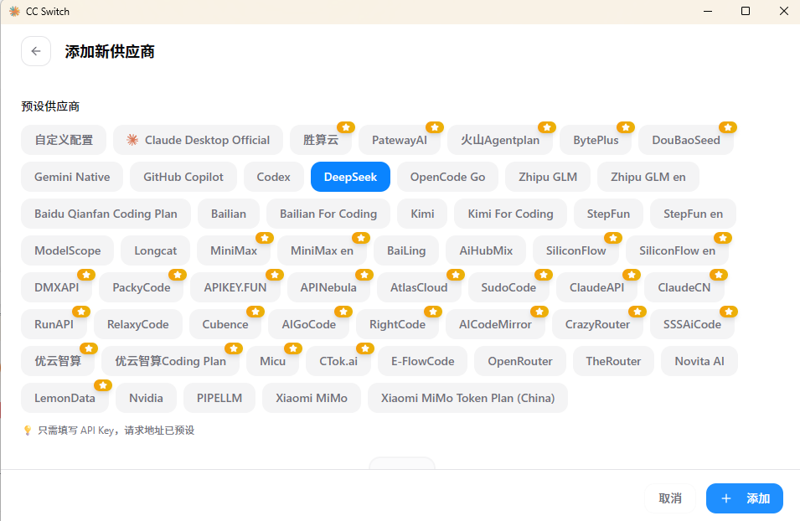Screen dimensions: 800x521
Task: Choose AICodeMirror preset
Action: [495, 324]
